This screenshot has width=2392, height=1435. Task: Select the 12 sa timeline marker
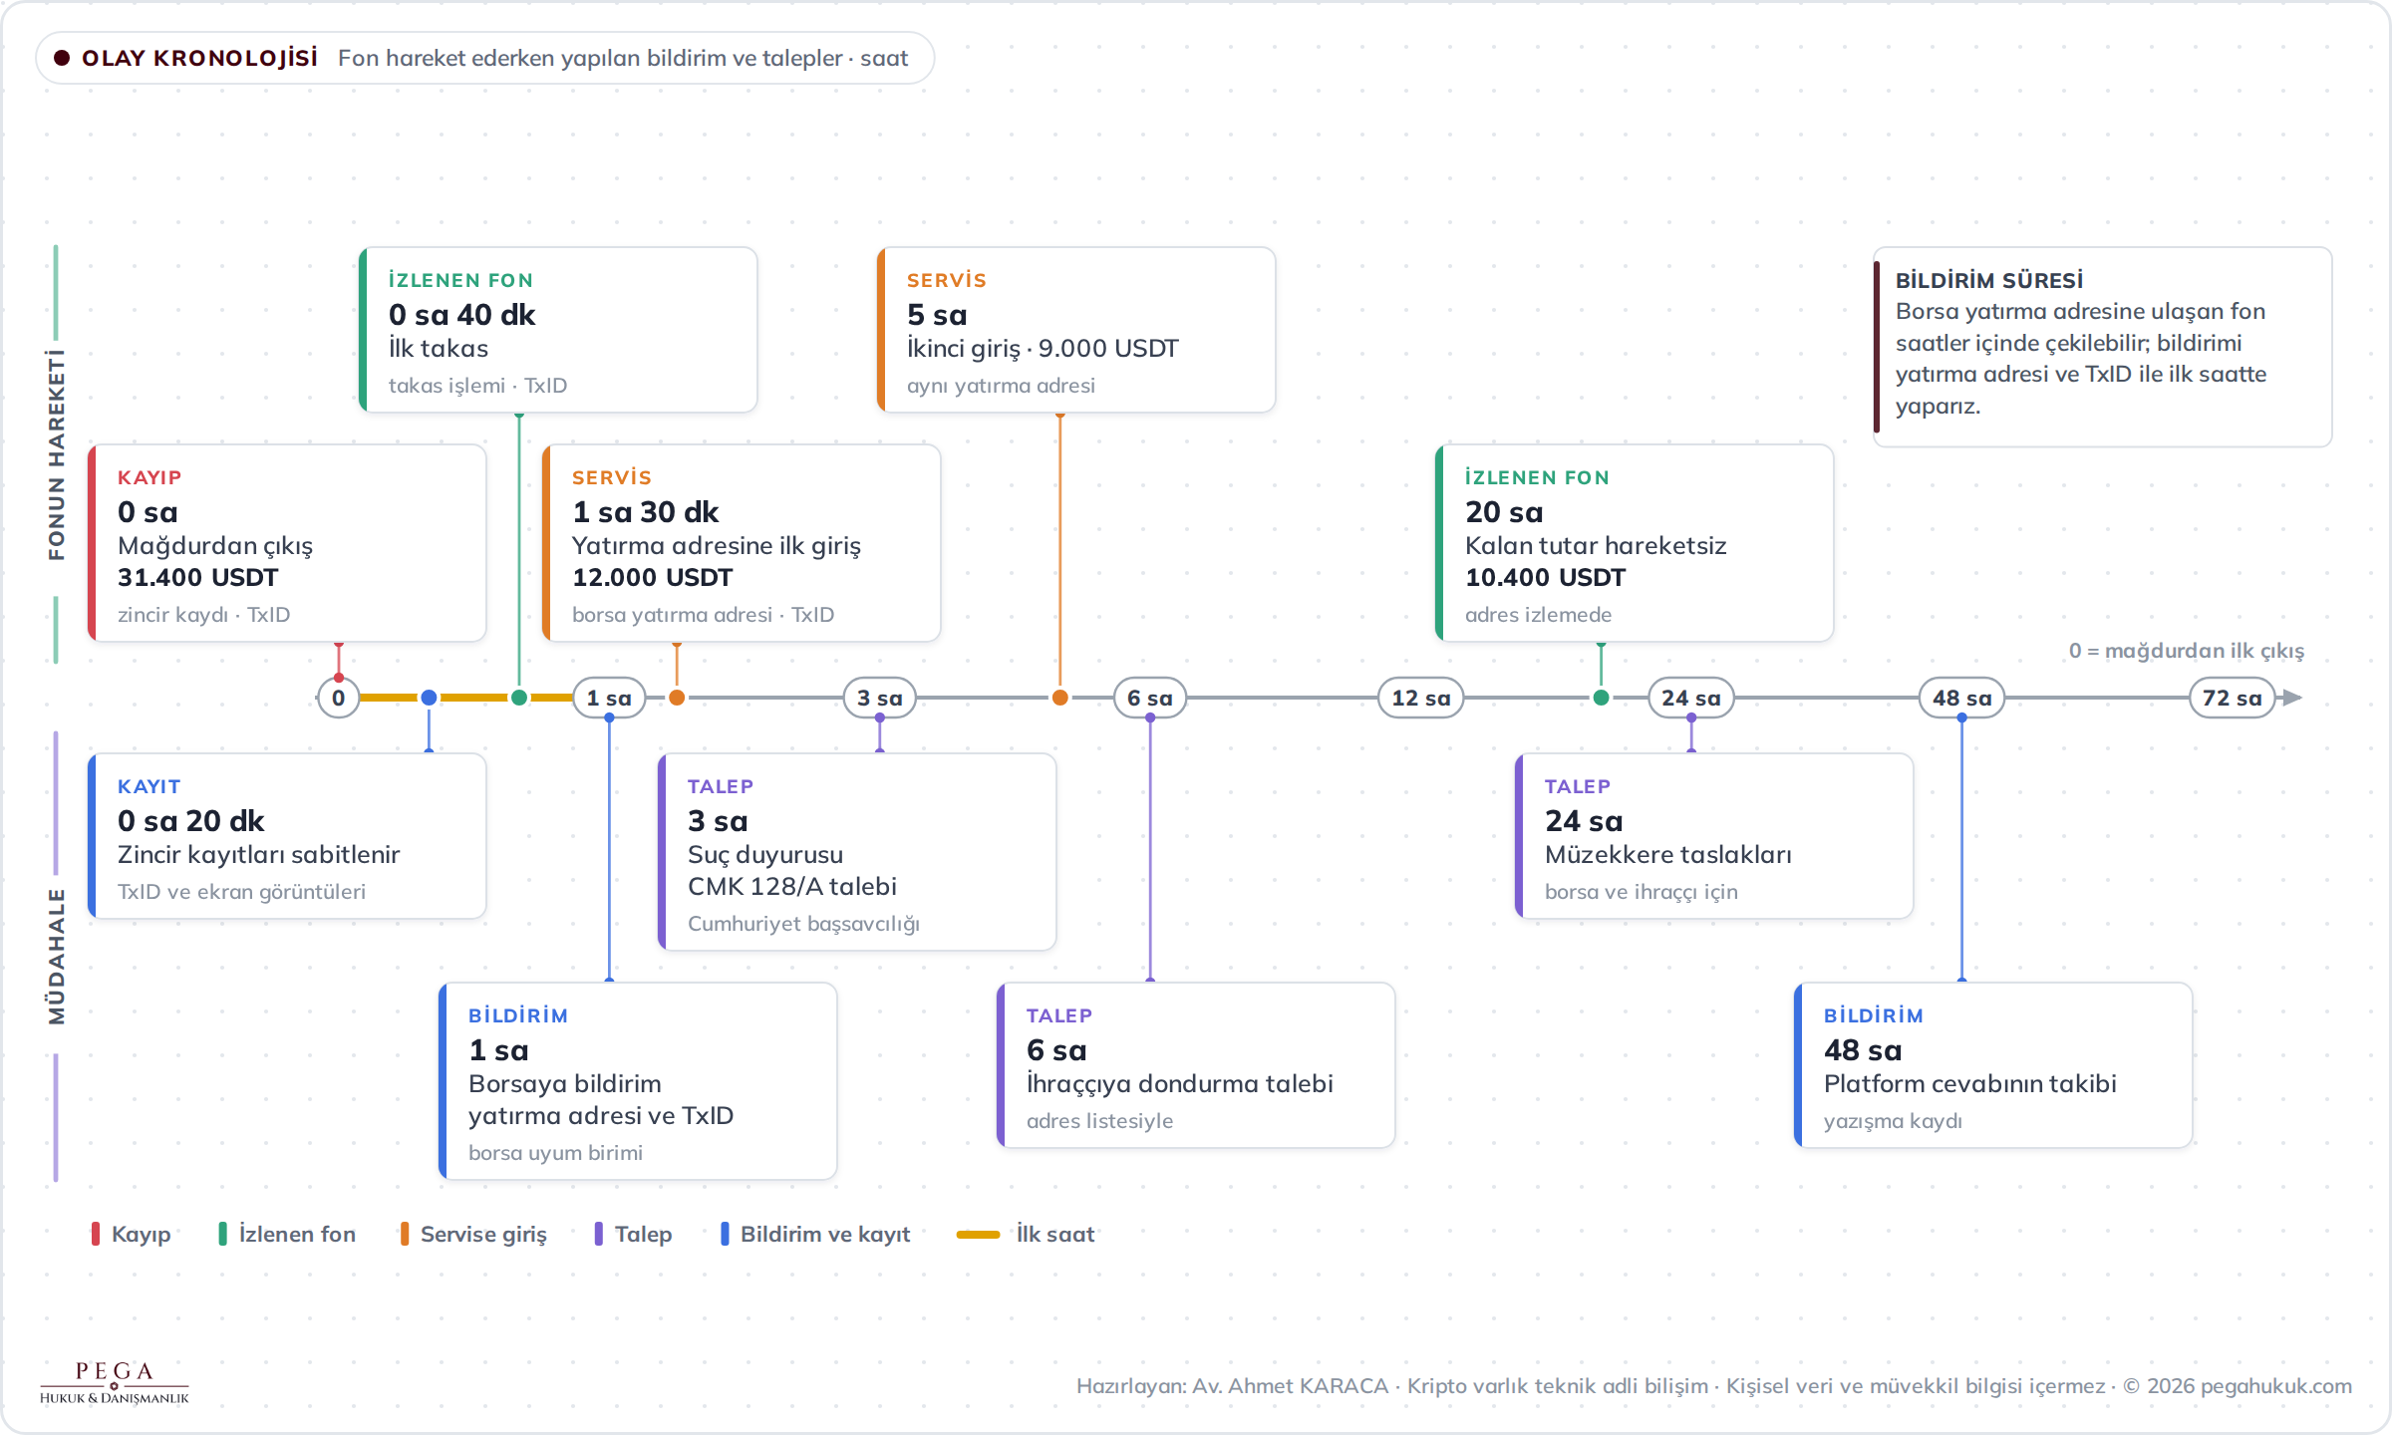point(1420,698)
